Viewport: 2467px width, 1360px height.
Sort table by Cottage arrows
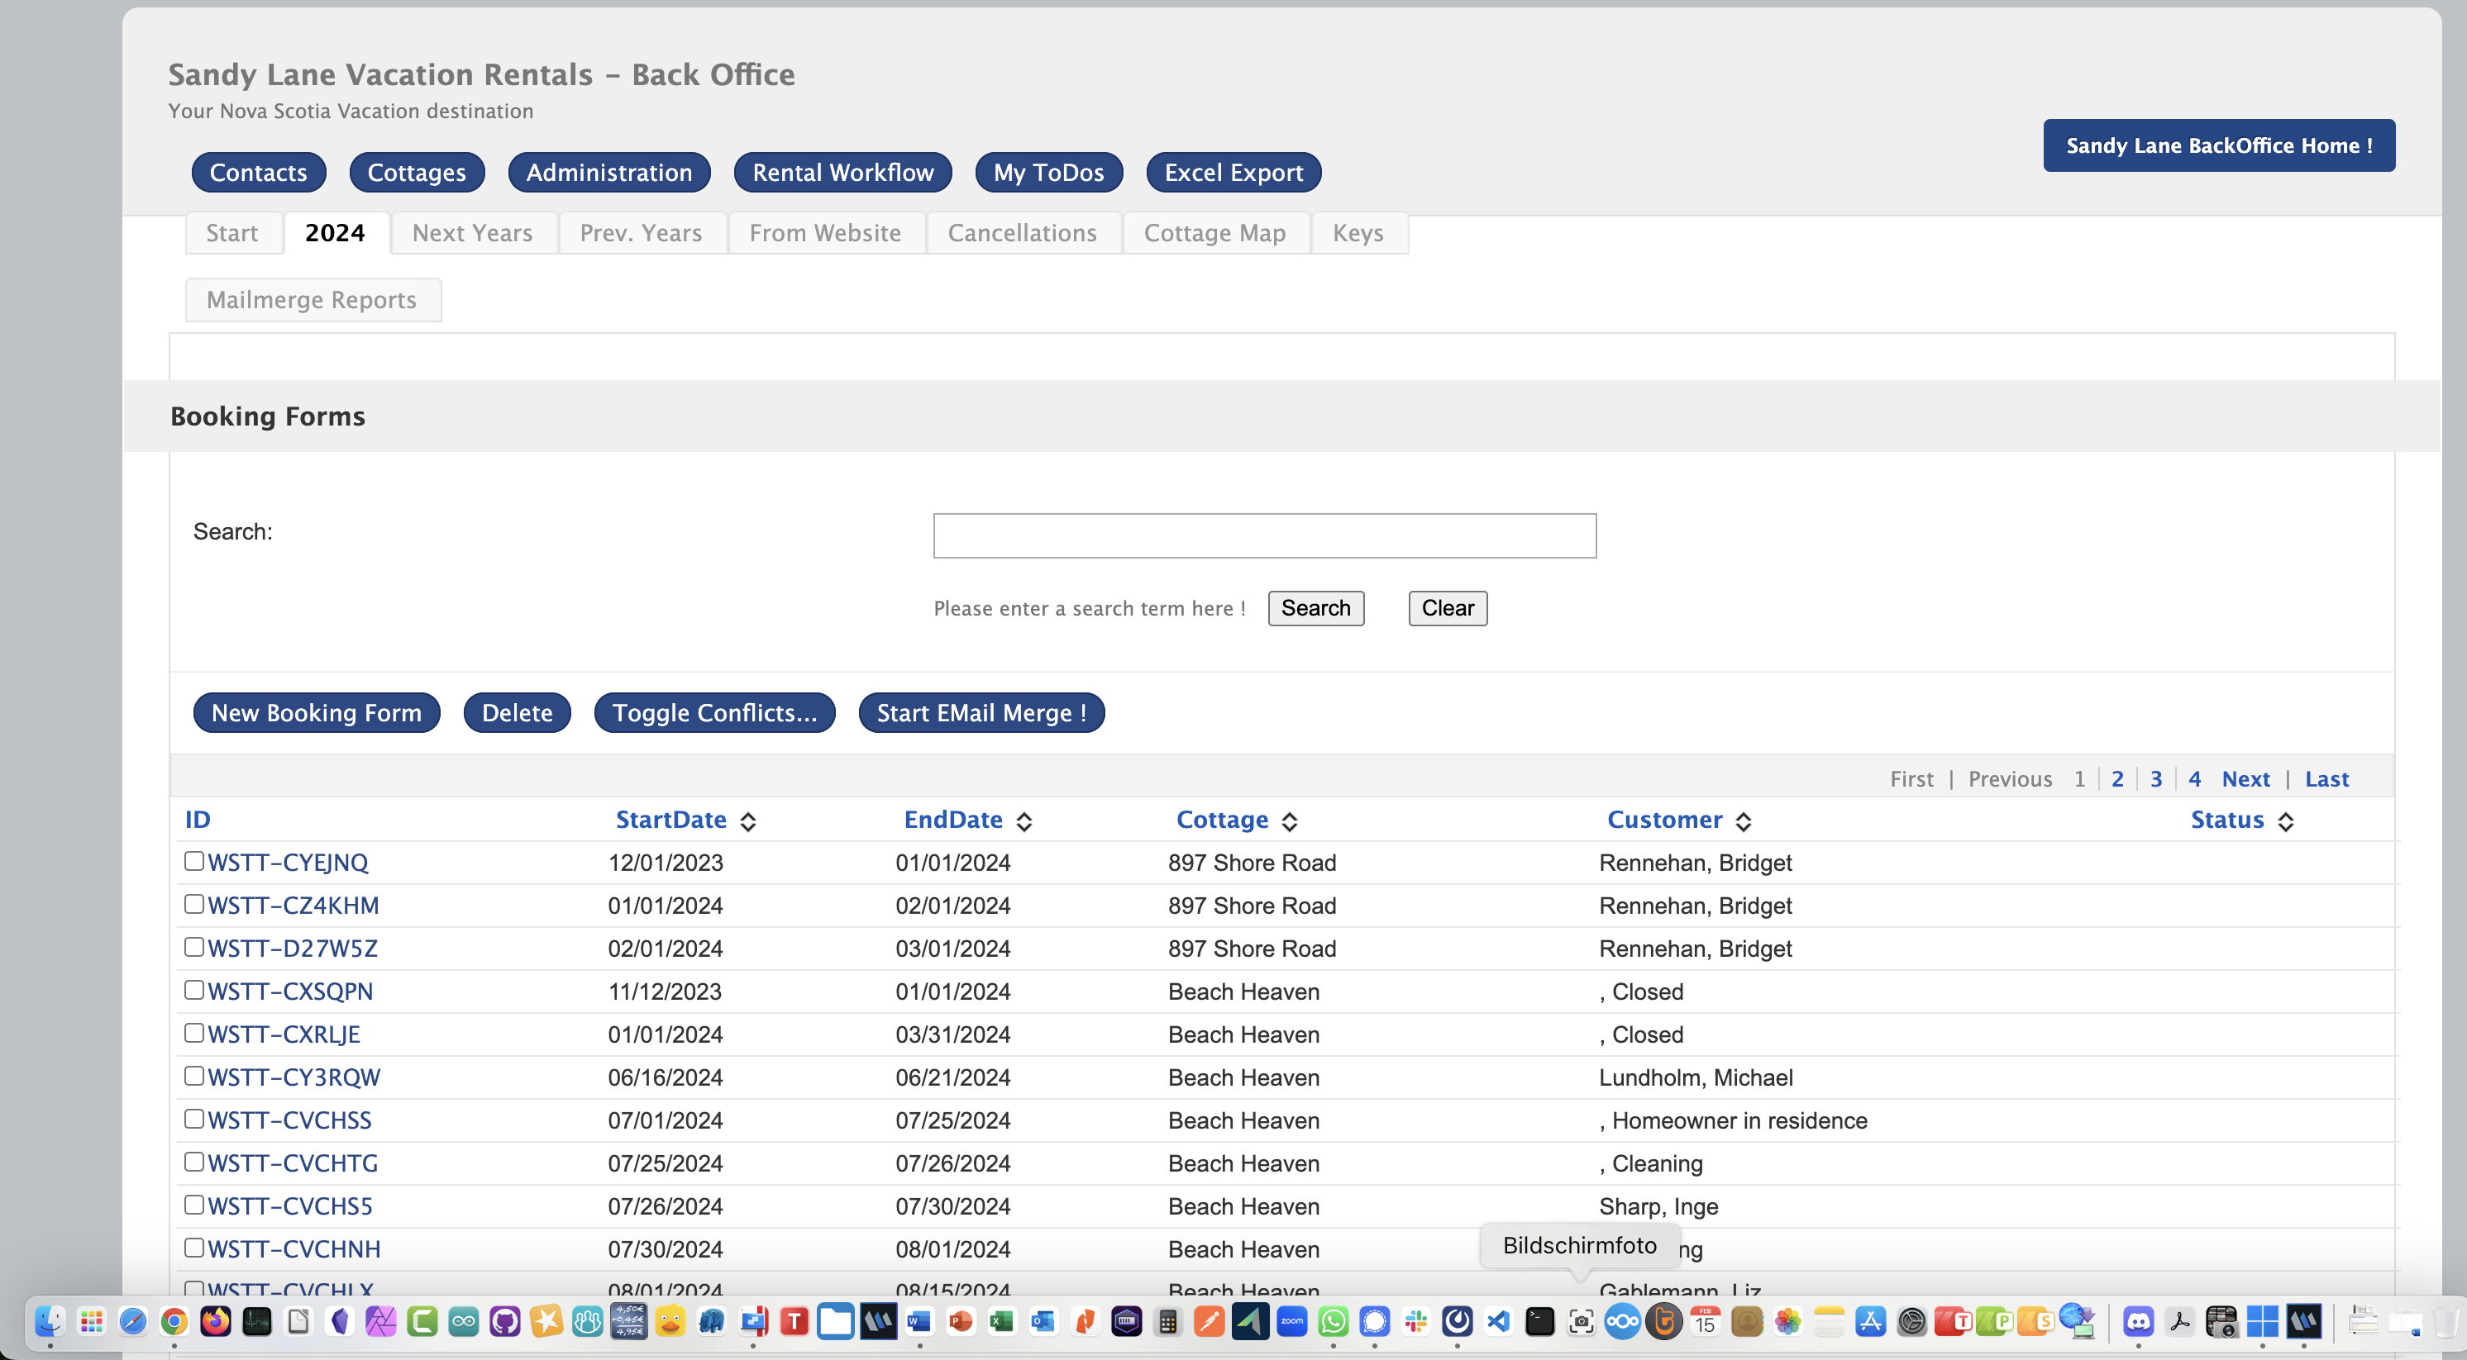click(1289, 821)
